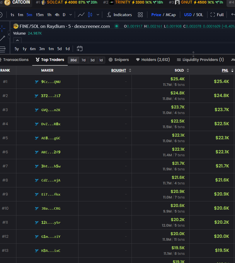
Task: Sort by SOLD column arrows
Action: [188, 70]
